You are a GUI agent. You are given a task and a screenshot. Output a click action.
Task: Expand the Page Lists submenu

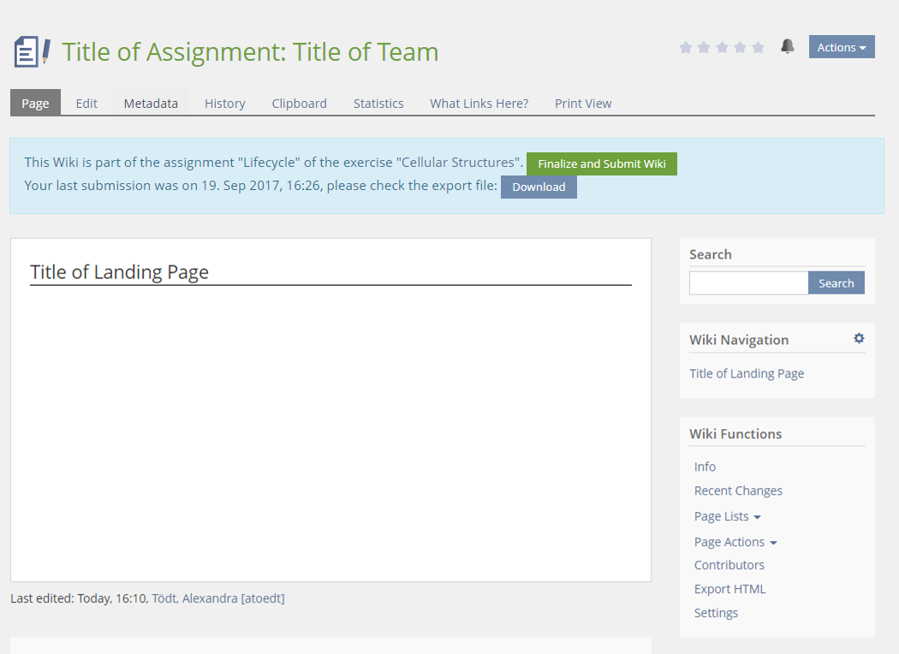click(x=727, y=516)
